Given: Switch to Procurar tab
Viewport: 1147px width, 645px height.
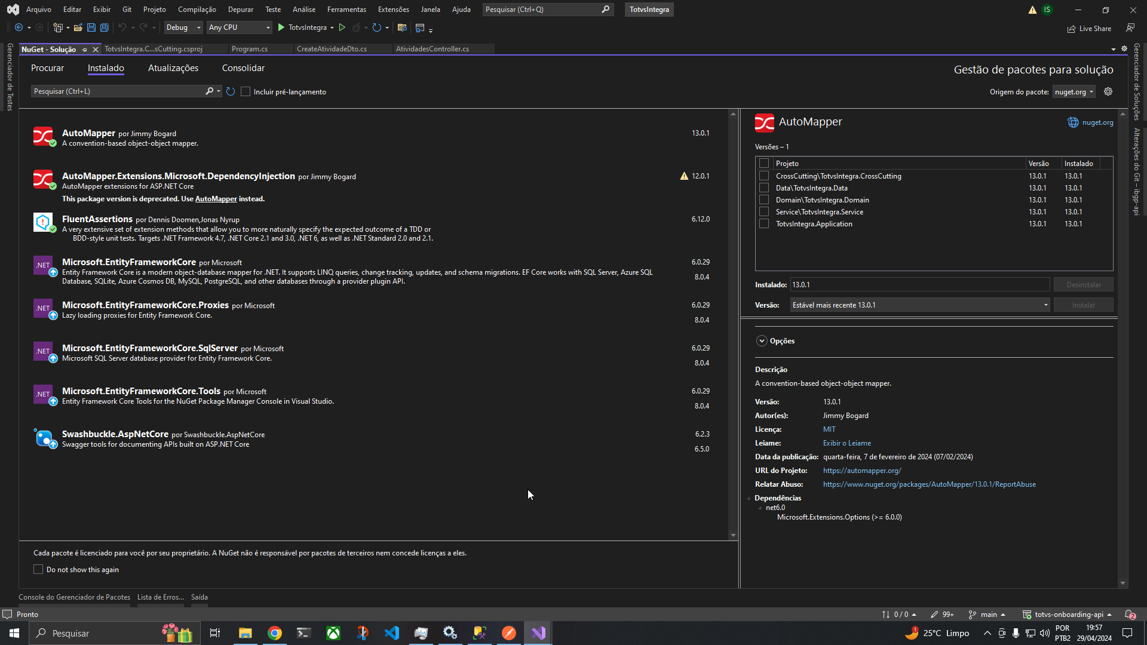Looking at the screenshot, I should point(47,68).
